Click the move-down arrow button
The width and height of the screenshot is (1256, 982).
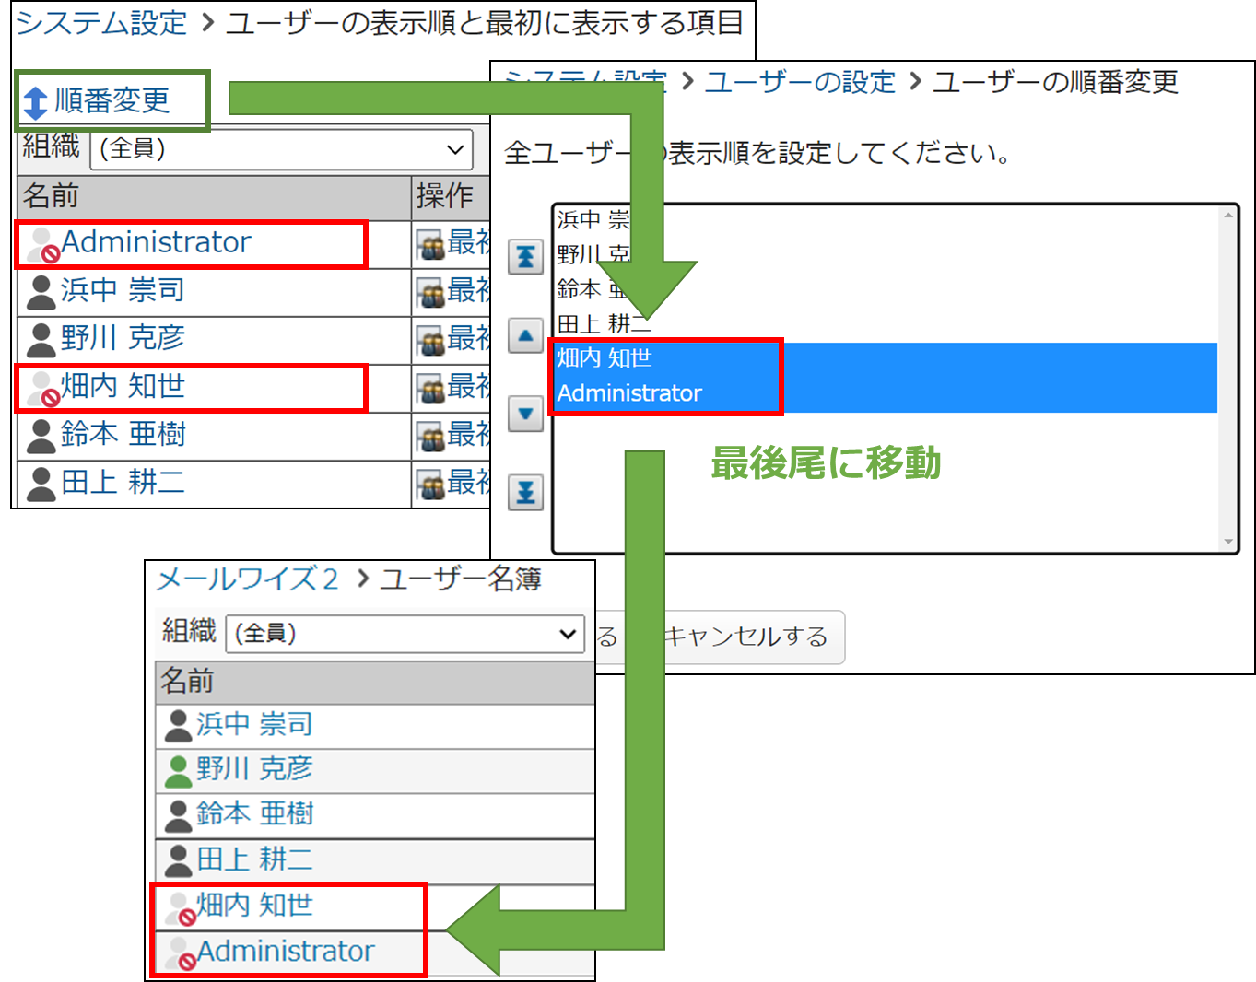point(525,414)
